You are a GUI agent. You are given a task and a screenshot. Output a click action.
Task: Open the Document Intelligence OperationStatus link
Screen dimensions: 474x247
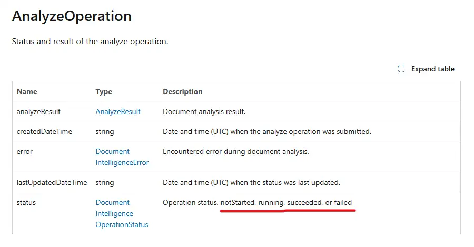tap(122, 213)
